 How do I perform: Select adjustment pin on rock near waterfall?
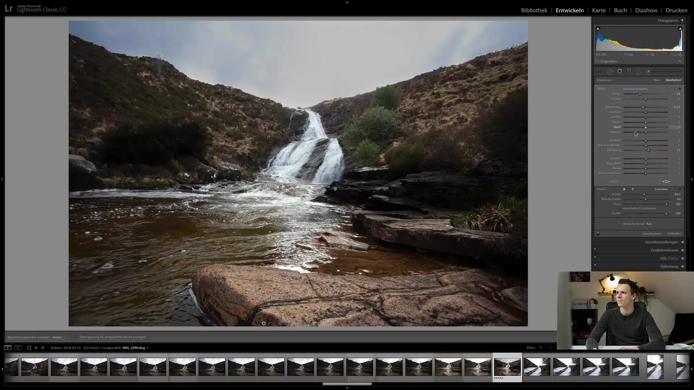click(x=335, y=189)
